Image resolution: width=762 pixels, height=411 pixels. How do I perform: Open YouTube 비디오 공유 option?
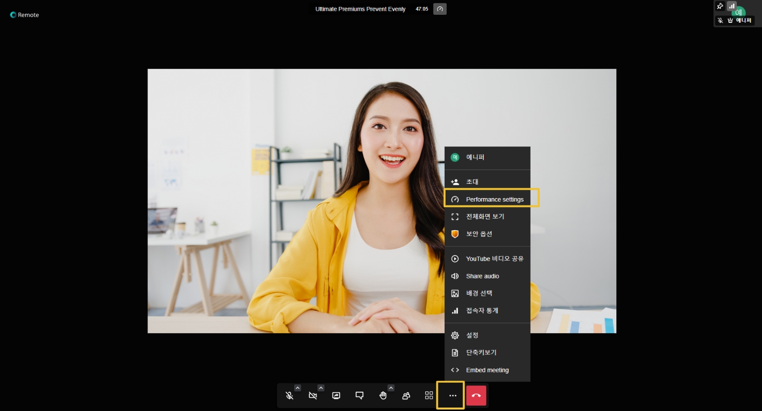[494, 259]
